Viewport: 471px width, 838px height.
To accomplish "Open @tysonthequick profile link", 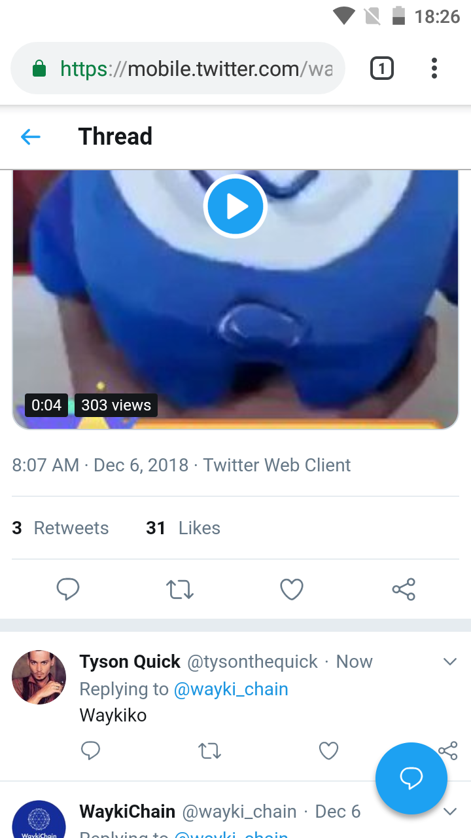I will [x=252, y=661].
